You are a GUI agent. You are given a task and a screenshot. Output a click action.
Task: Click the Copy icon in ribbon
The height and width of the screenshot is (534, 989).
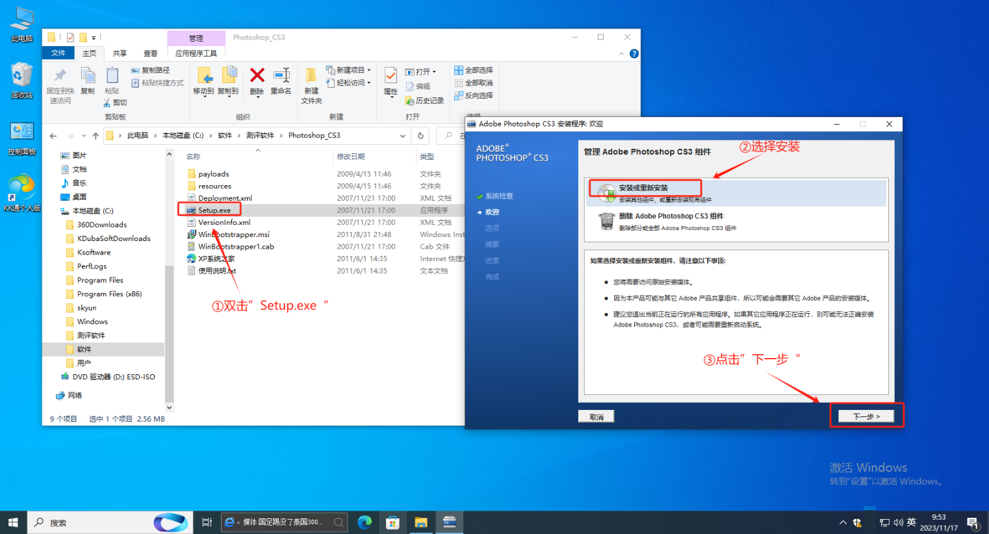[88, 81]
